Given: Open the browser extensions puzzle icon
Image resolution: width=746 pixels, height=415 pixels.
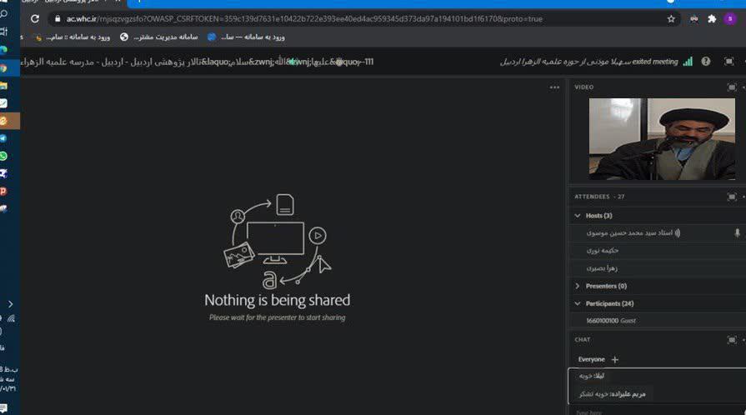Looking at the screenshot, I should 711,18.
